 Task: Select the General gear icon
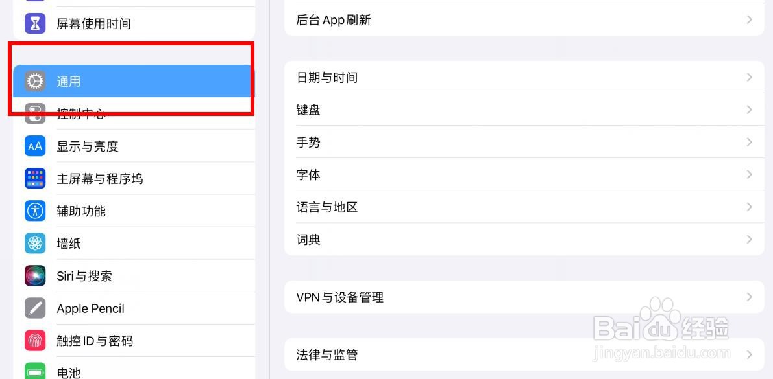pyautogui.click(x=35, y=81)
